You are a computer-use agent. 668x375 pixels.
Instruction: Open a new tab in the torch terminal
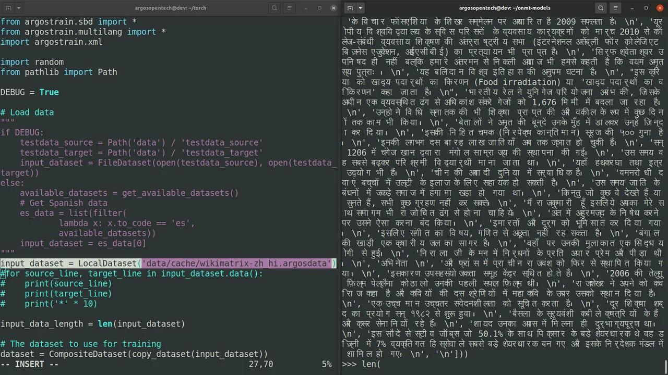click(x=8, y=8)
